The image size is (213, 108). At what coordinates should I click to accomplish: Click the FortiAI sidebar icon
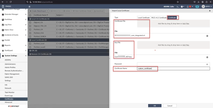[3, 40]
